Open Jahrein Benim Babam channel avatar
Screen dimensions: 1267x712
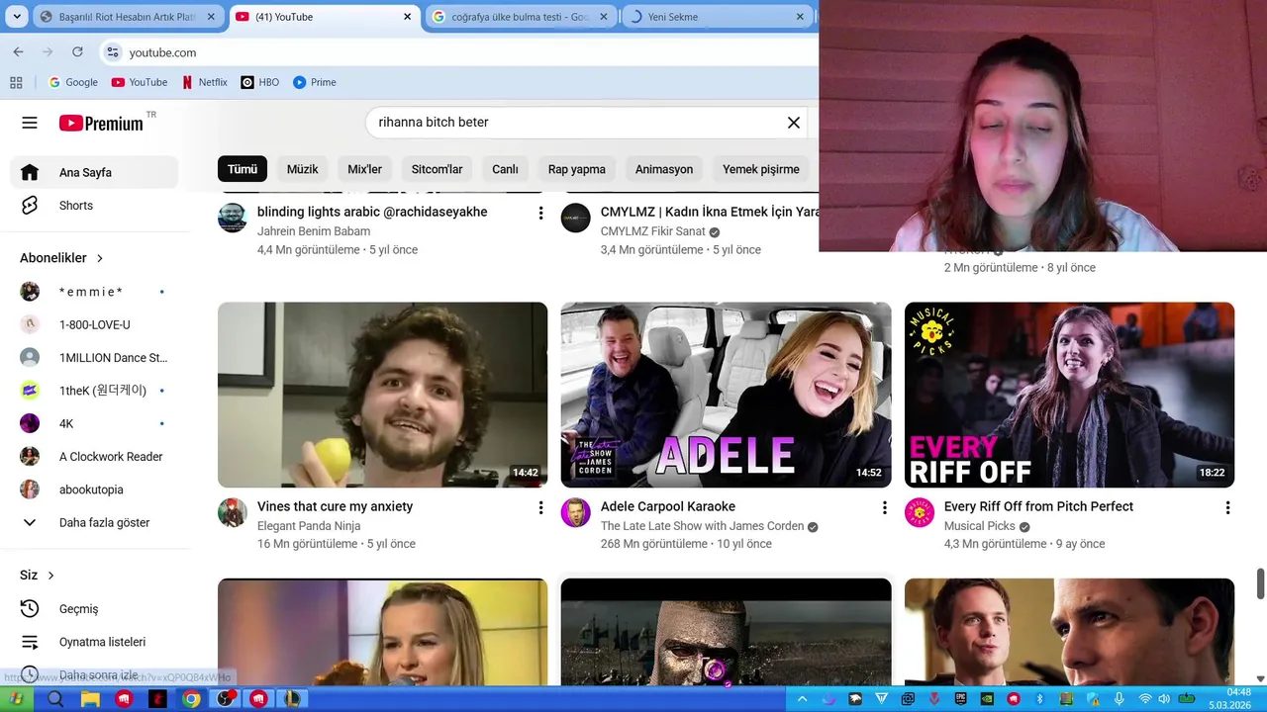(233, 218)
